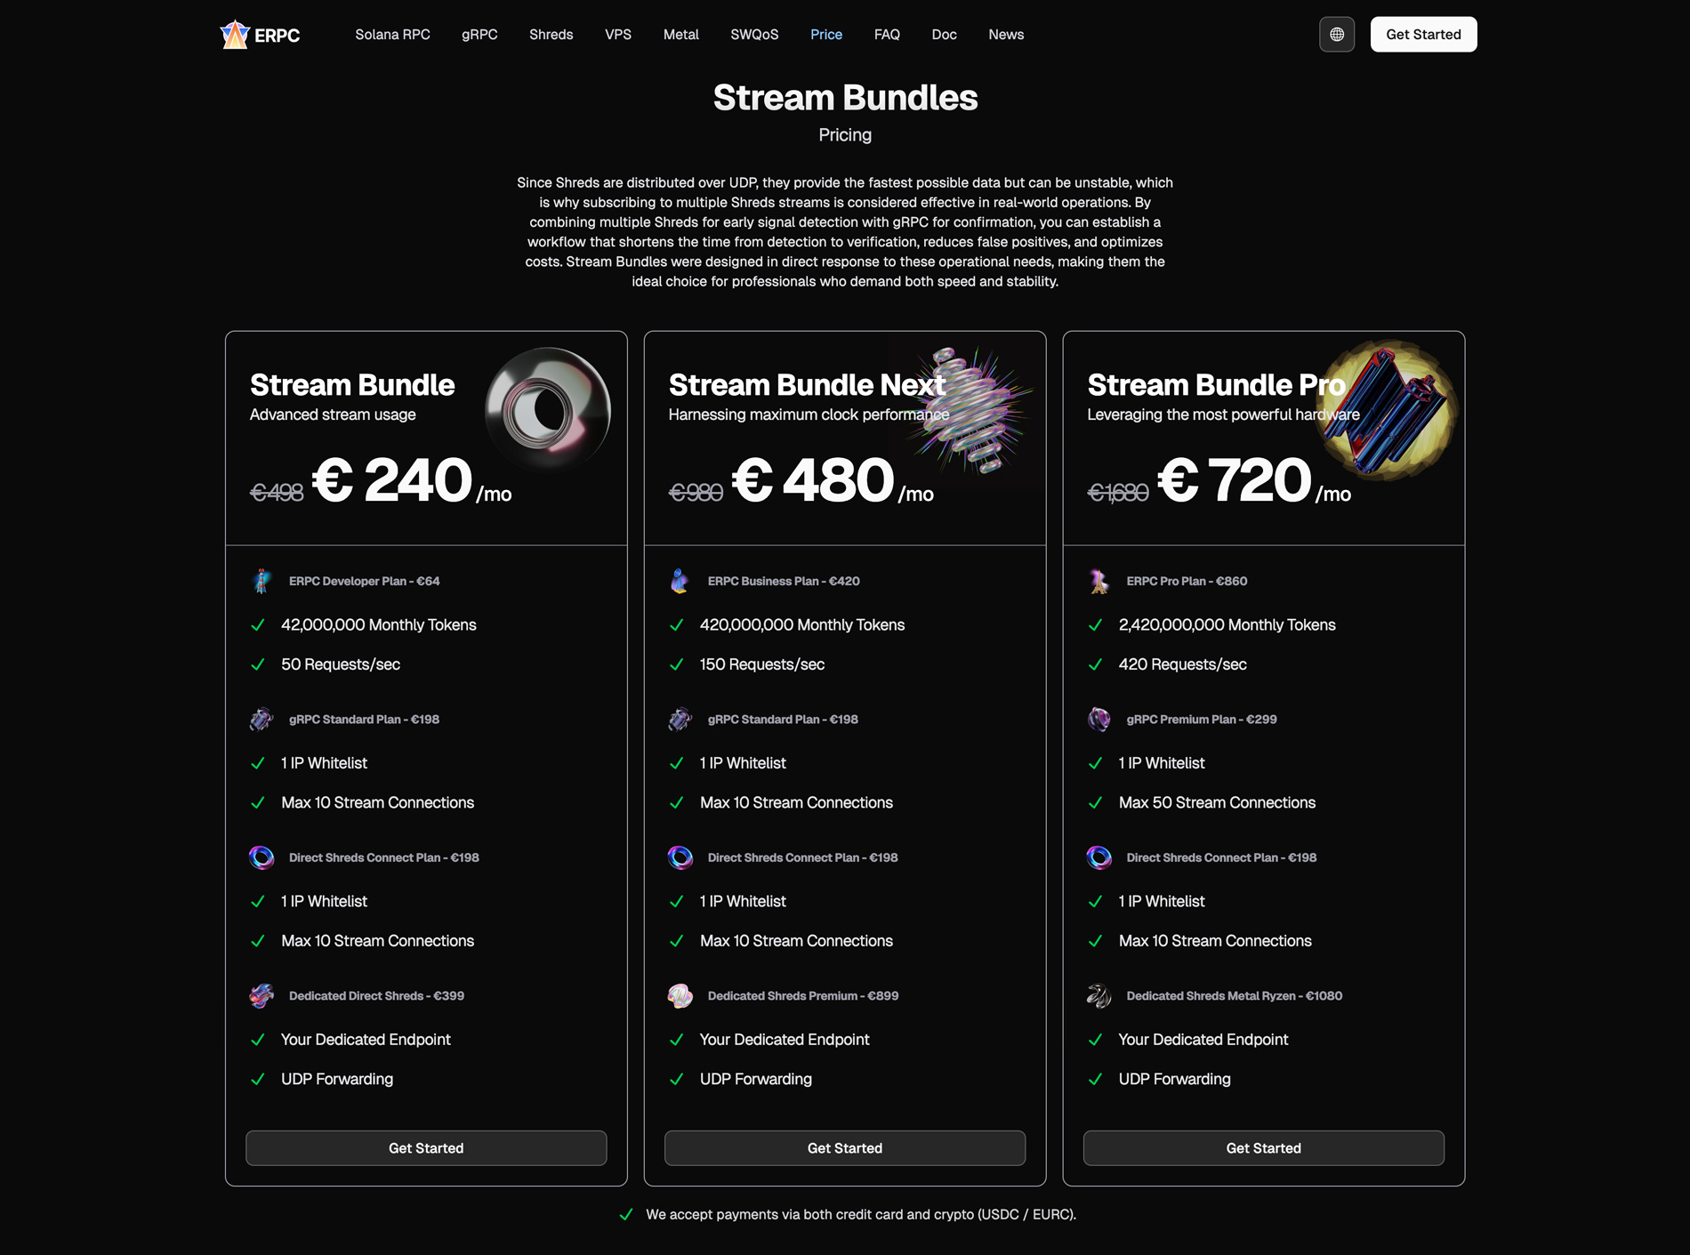This screenshot has width=1690, height=1255.
Task: Click the Direct Shreds Connect icon in Stream Bundle Next
Action: pos(680,857)
